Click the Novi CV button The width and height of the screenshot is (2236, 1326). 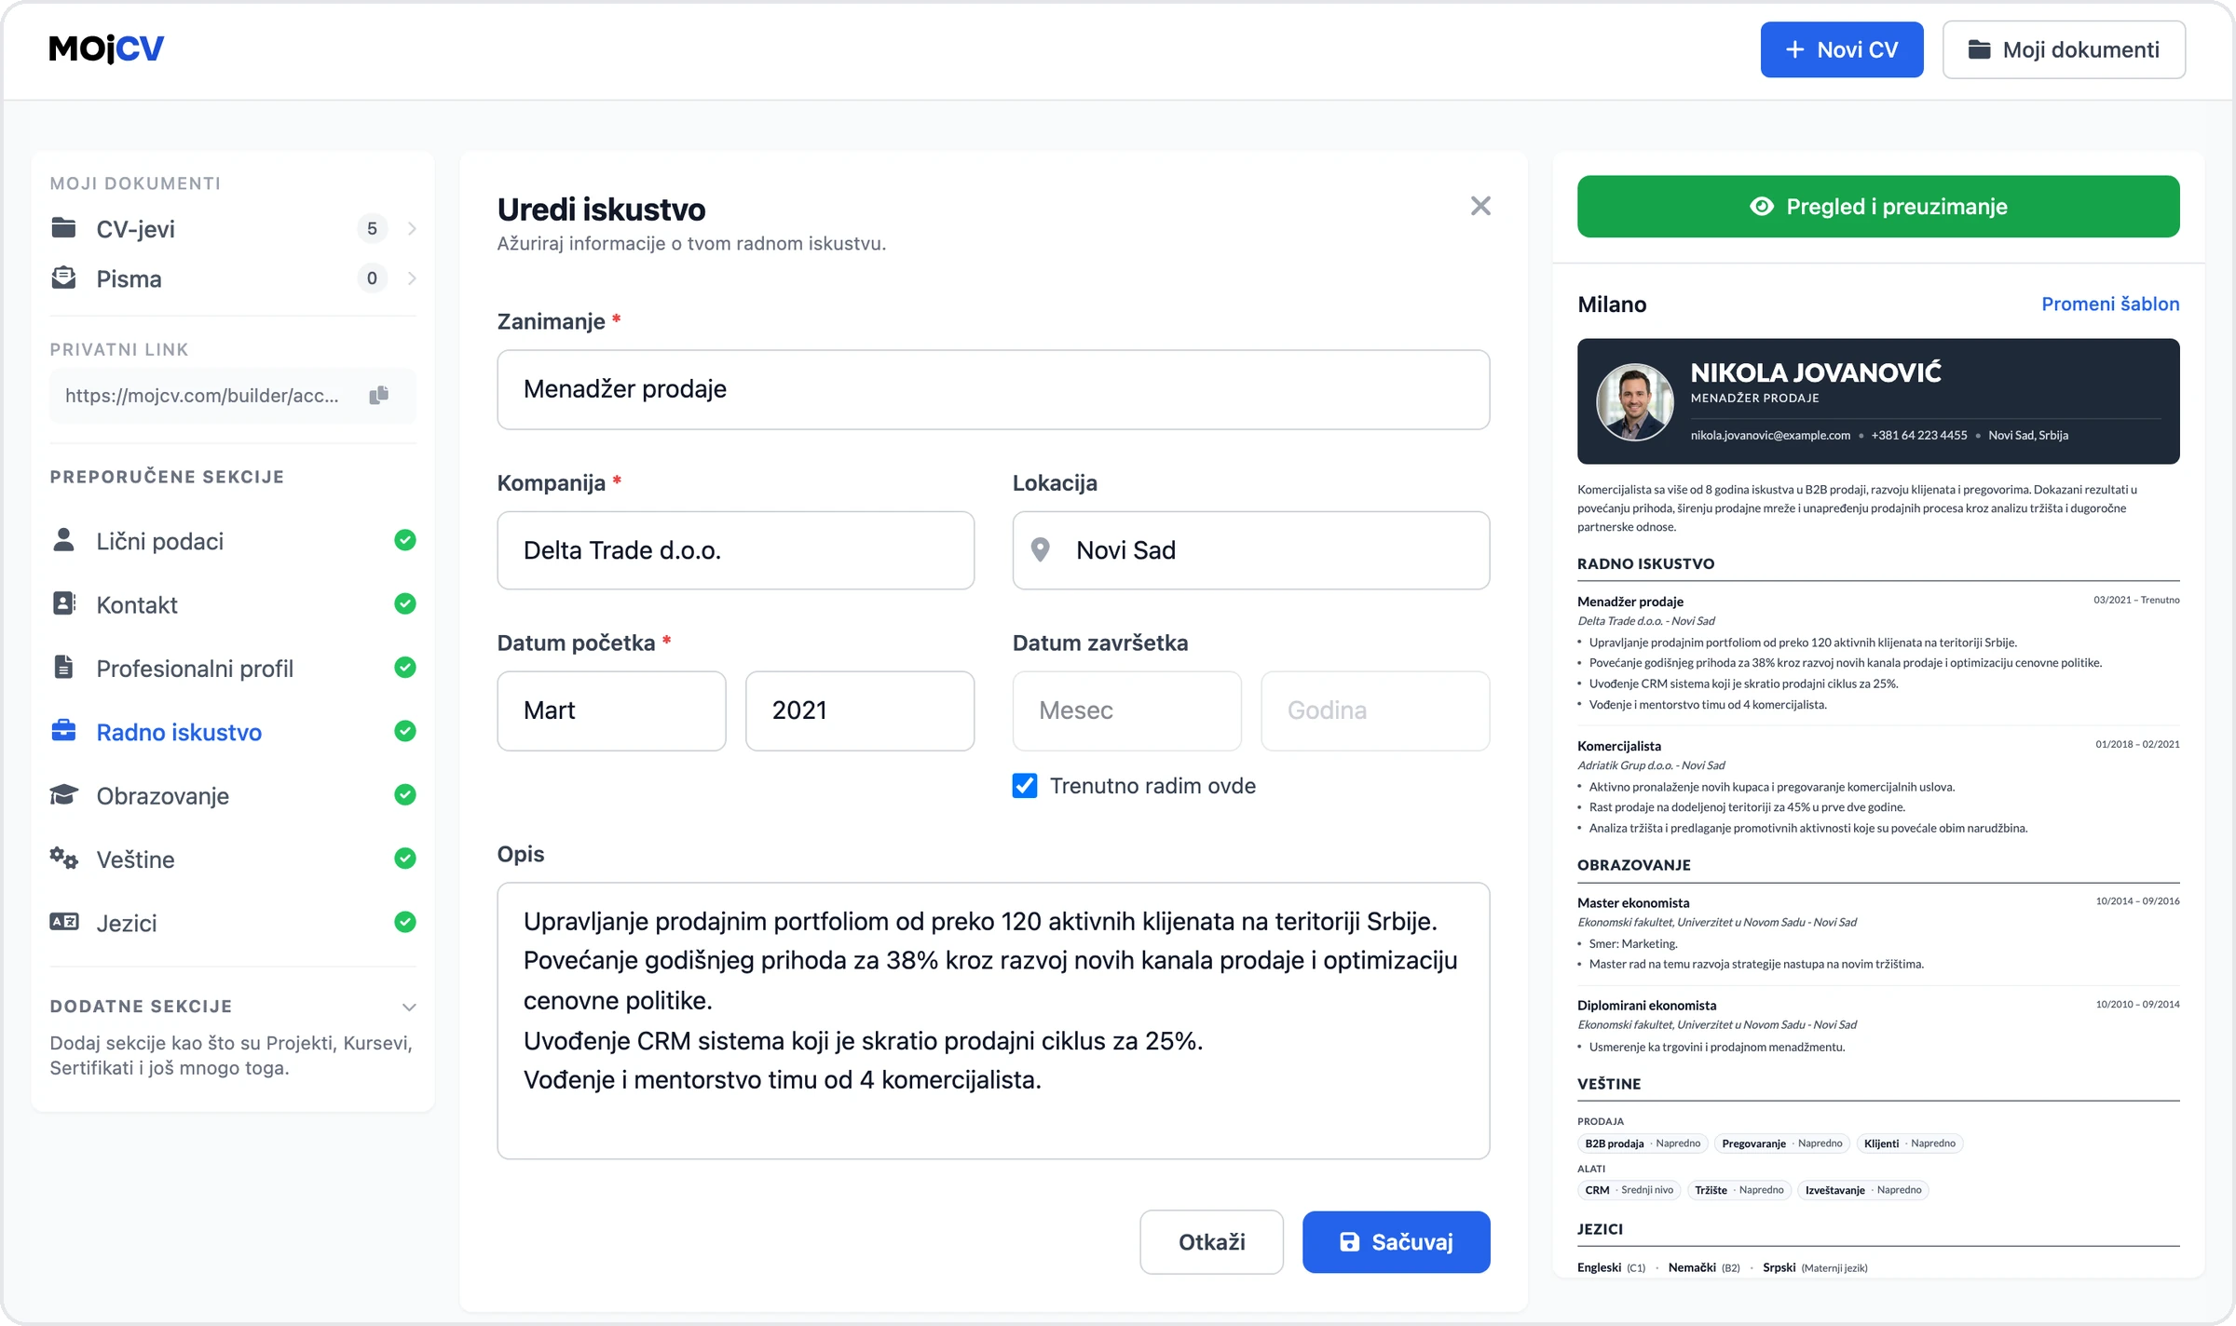(x=1841, y=49)
